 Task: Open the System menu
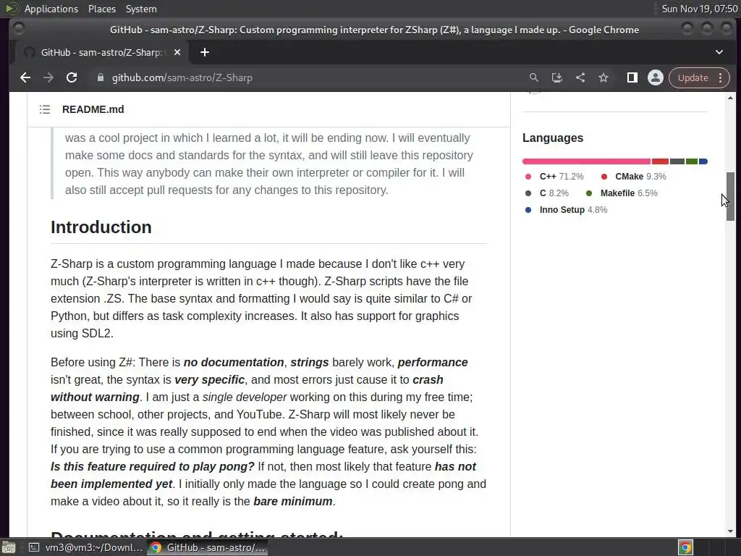tap(141, 9)
